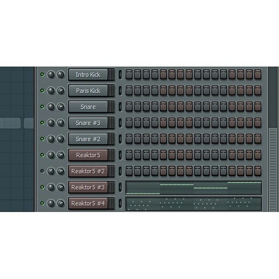Image resolution: width=279 pixels, height=279 pixels.
Task: Mute the Snare #2 channel
Action: click(x=42, y=139)
